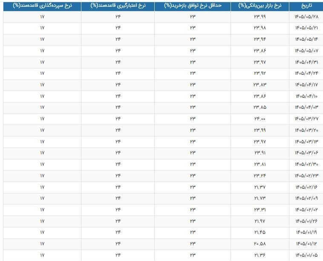This screenshot has width=323, height=261.
Task: Click the interbank rate ۲۰.۵۸ cell
Action: coord(260,244)
